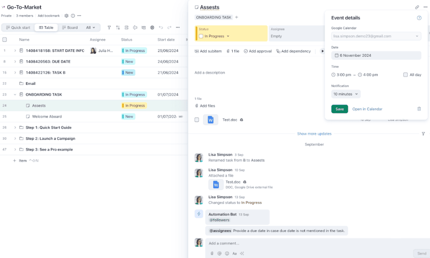Open the 10 minutes notification dropdown
Image resolution: width=430 pixels, height=258 pixels.
click(x=346, y=94)
